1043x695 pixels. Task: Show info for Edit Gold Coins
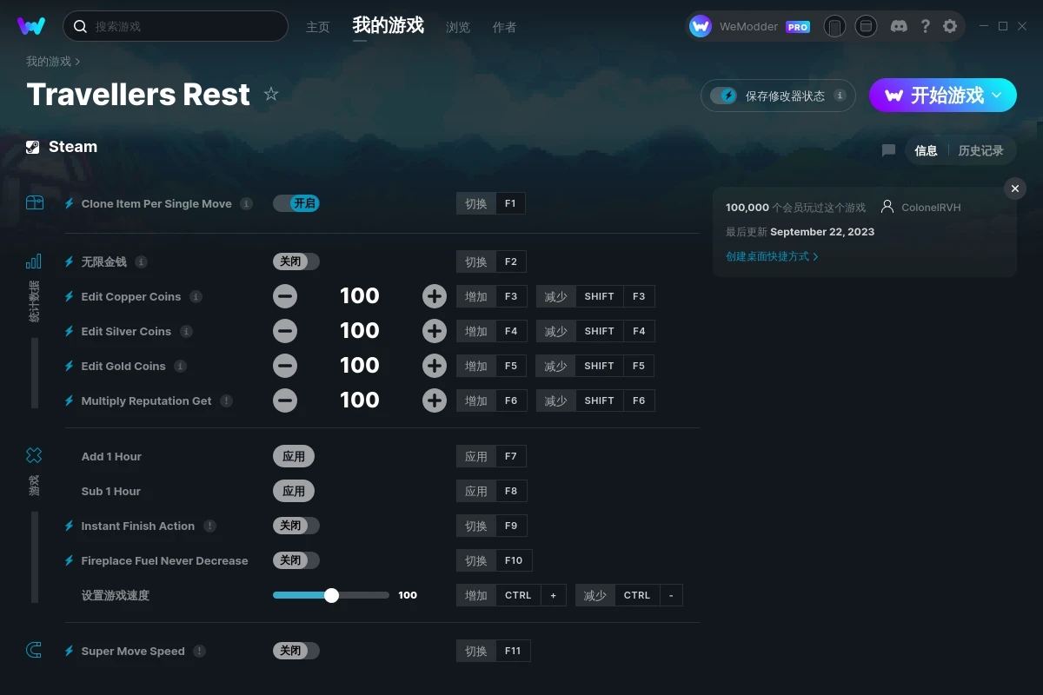tap(180, 366)
